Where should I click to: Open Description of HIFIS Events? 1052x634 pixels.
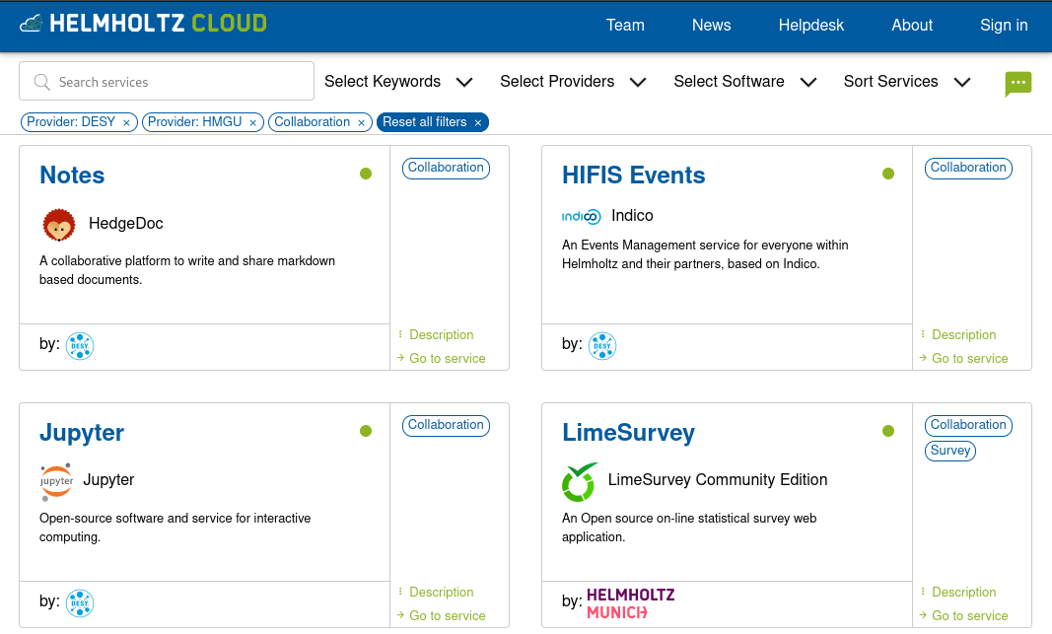(x=963, y=335)
